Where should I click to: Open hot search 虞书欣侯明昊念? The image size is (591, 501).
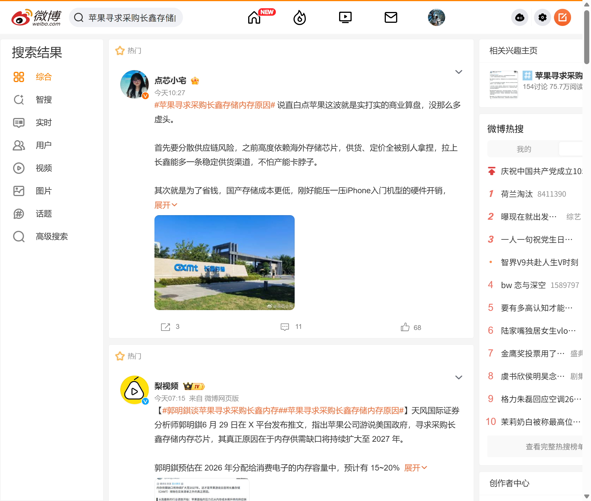(x=533, y=376)
